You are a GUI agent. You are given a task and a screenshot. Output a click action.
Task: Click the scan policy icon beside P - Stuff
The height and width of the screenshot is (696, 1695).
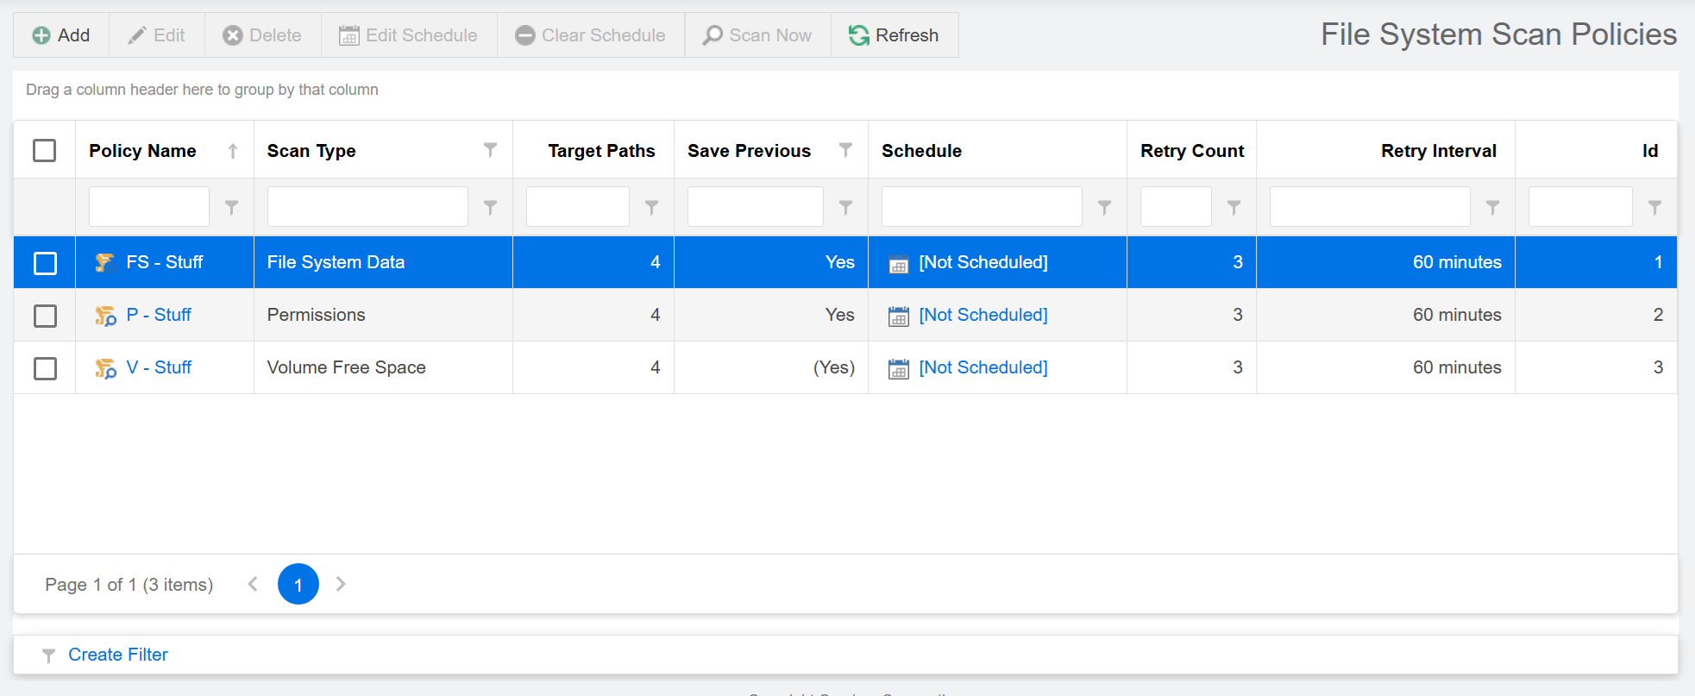[105, 316]
